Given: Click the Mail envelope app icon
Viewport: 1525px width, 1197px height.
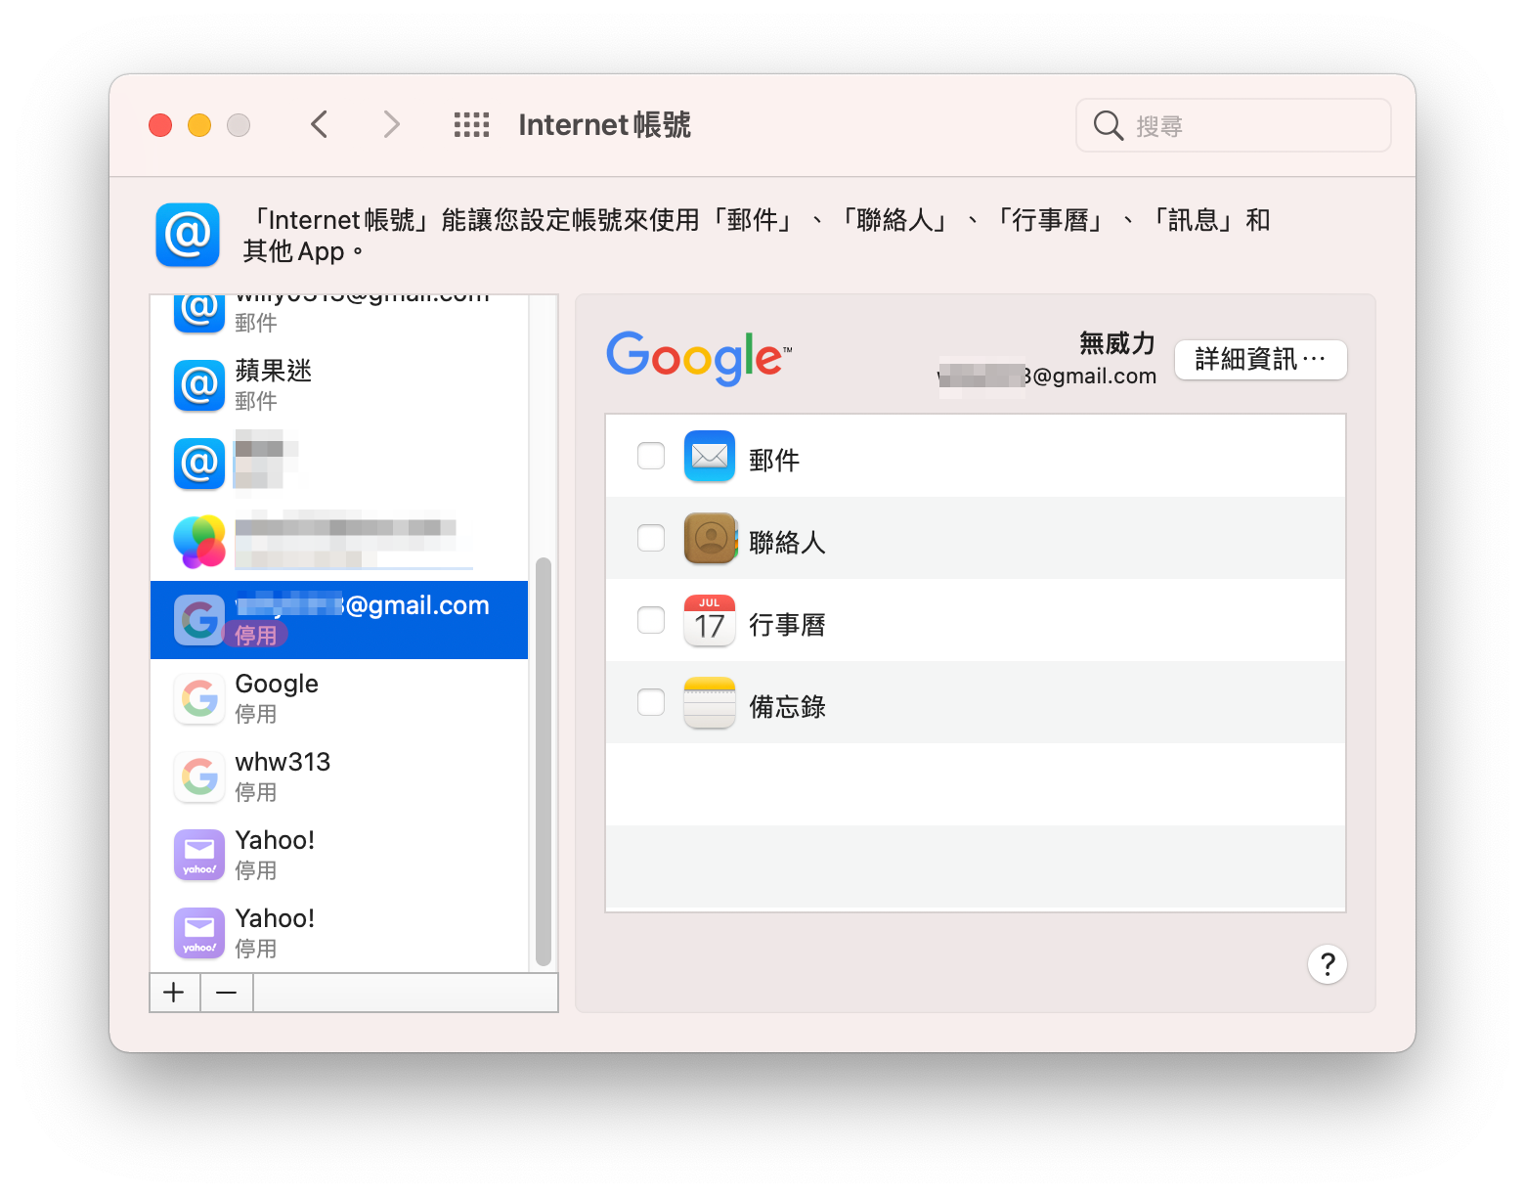Looking at the screenshot, I should point(710,456).
